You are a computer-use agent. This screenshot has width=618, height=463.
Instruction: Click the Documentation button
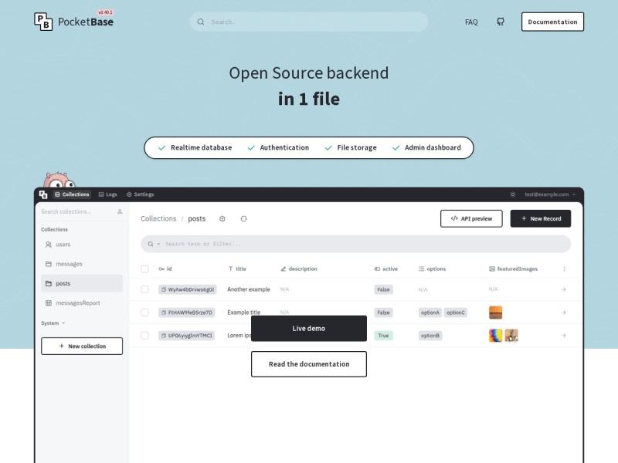552,22
